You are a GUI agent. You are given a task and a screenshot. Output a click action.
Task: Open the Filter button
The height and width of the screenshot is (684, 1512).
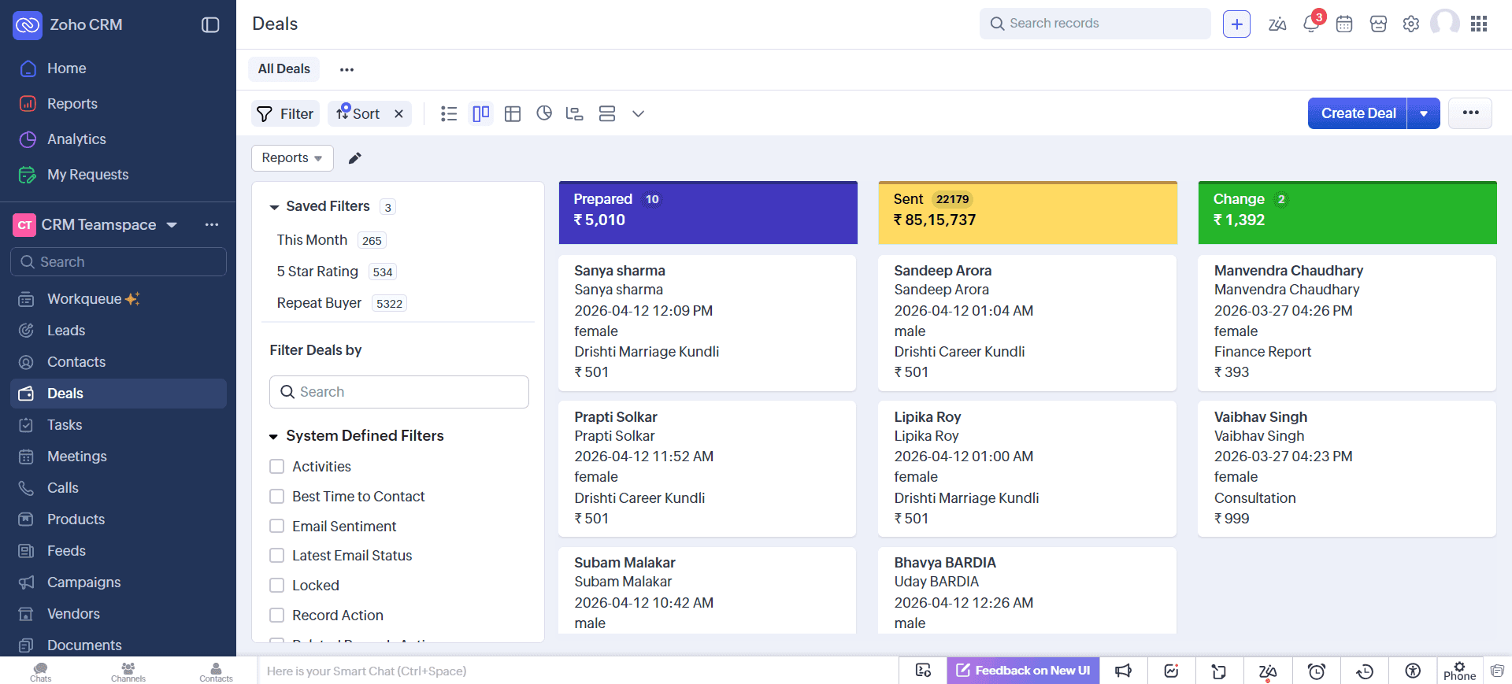(285, 114)
